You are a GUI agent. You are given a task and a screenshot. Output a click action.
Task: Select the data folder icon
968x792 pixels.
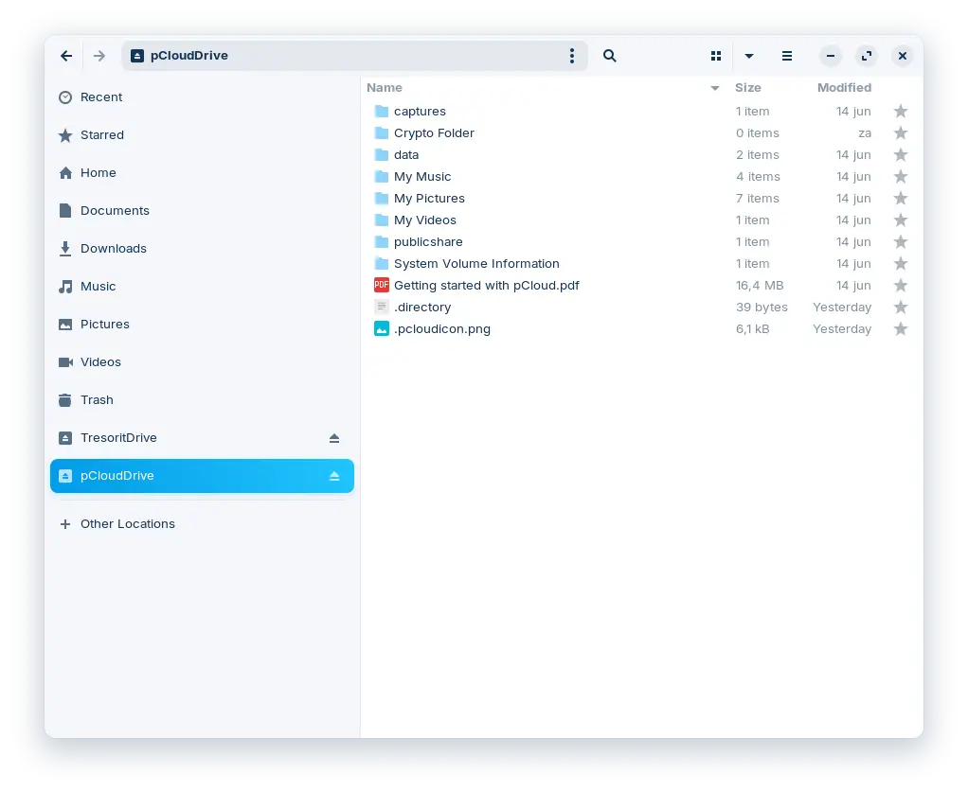(382, 155)
